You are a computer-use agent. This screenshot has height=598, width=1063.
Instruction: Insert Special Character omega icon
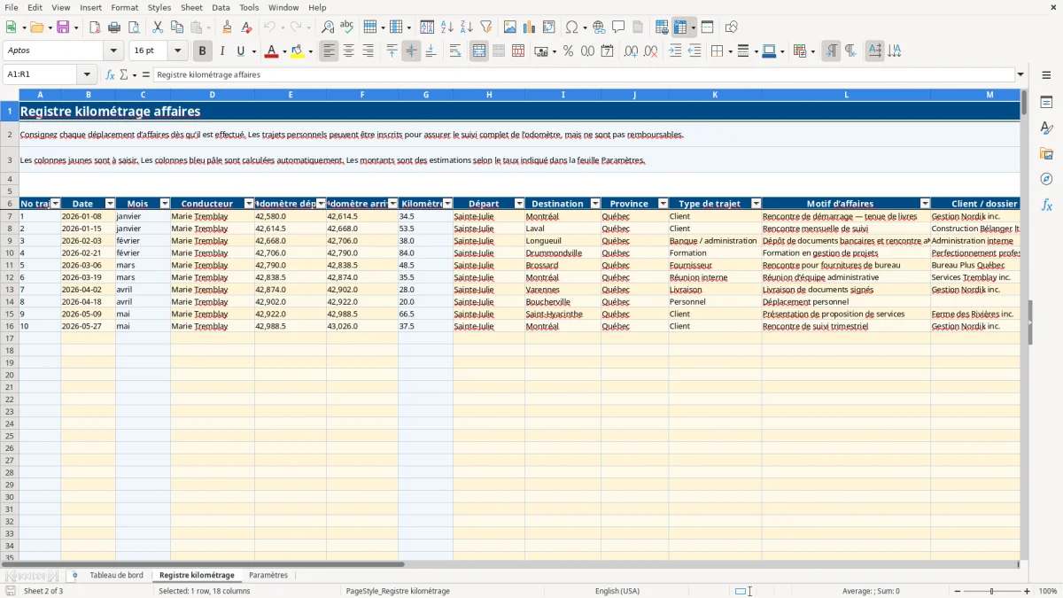point(571,27)
